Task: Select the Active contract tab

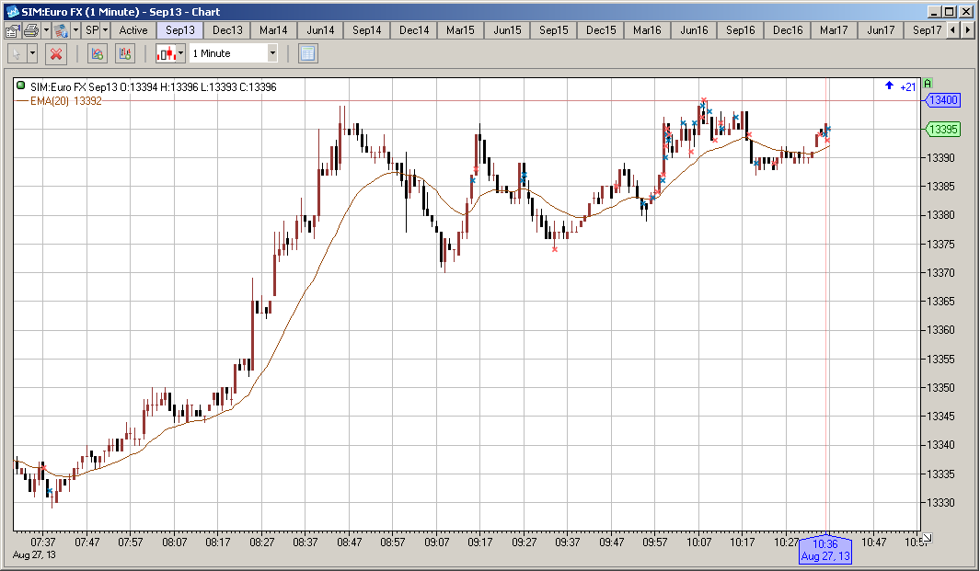Action: coord(133,30)
